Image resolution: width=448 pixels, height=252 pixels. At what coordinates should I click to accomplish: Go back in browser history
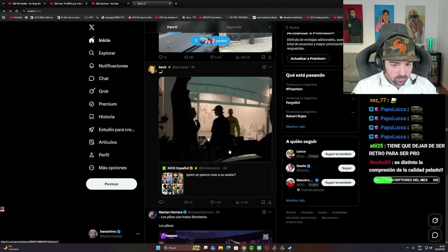point(4,11)
